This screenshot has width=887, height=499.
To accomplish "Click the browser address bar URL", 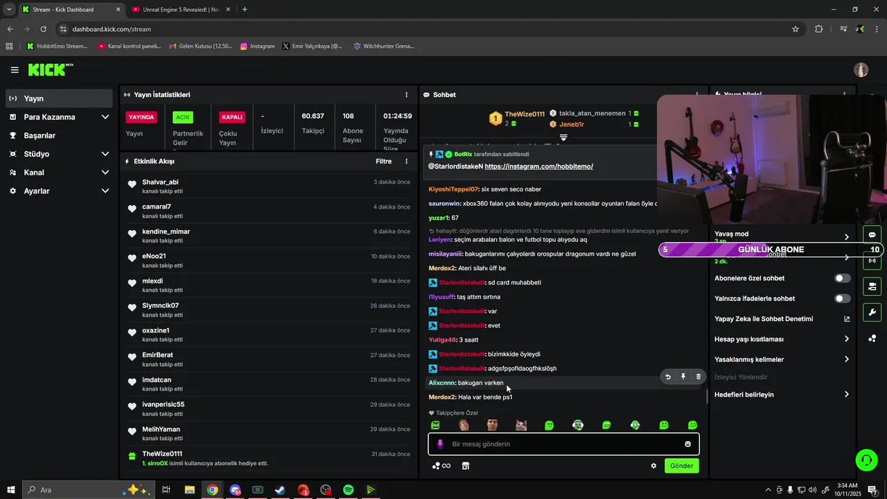I will point(112,29).
